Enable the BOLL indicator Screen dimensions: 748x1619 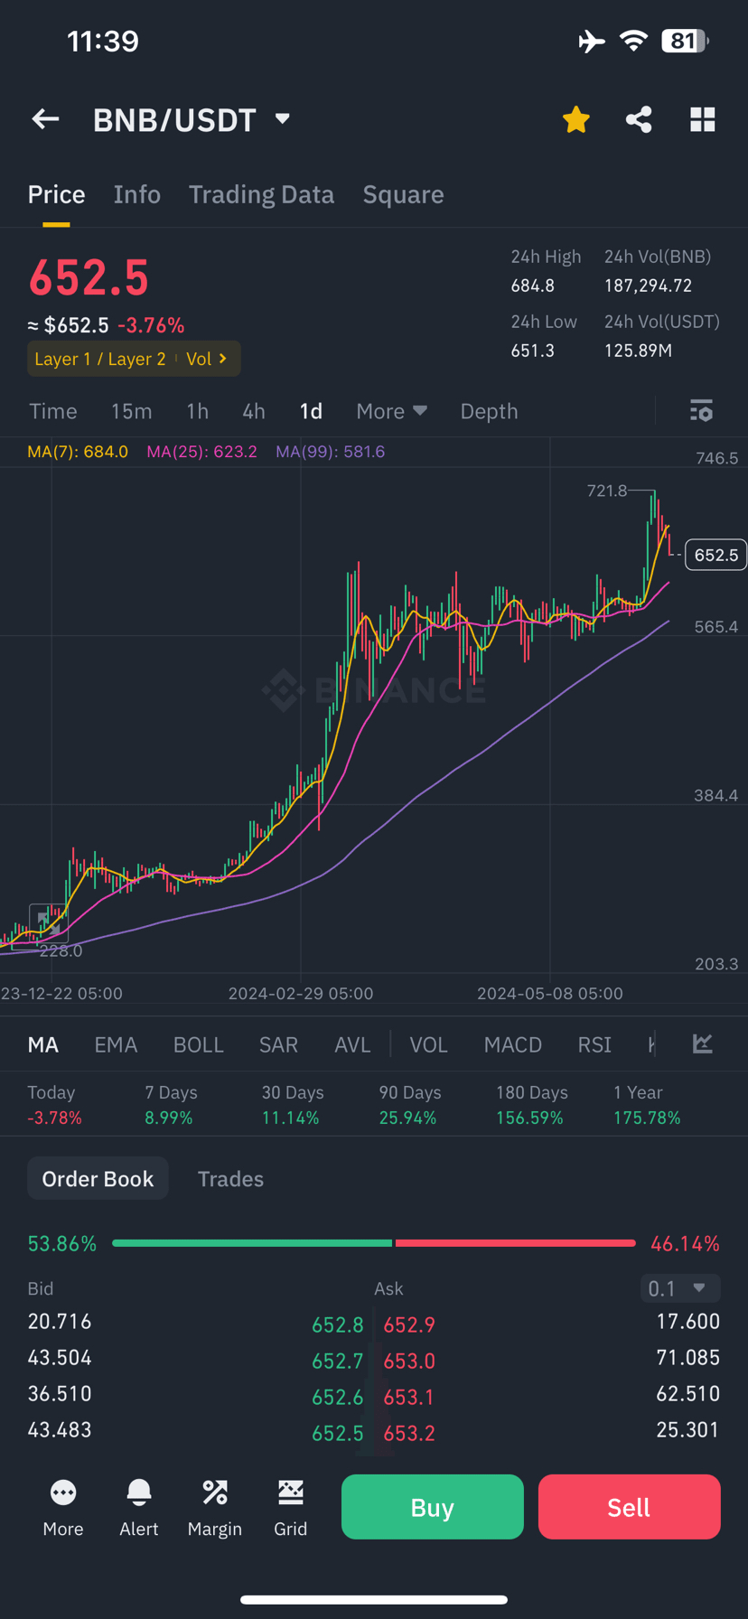tap(198, 1044)
